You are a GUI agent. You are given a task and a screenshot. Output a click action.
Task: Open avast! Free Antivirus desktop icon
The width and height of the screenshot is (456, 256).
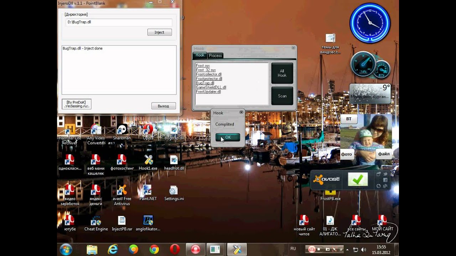(122, 195)
